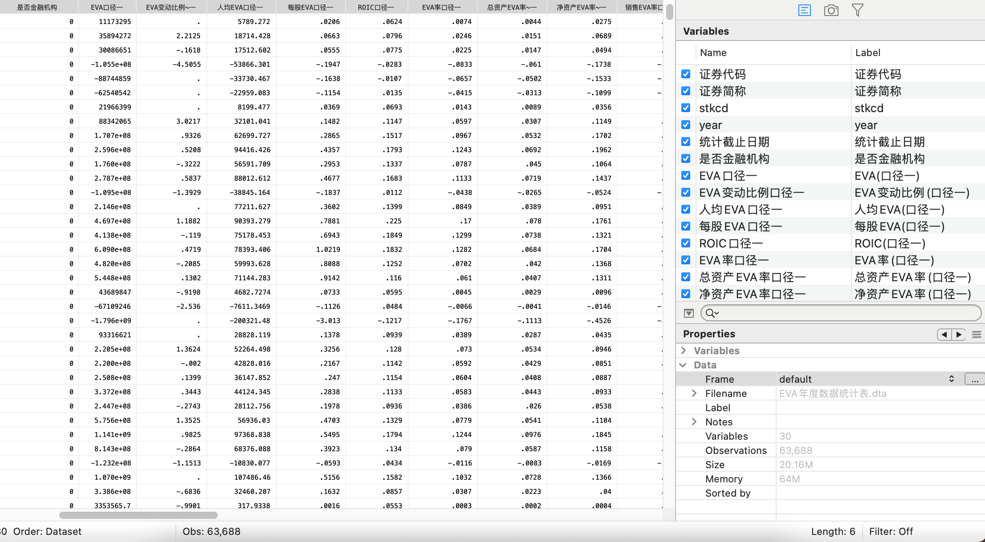Image resolution: width=985 pixels, height=542 pixels.
Task: Toggle the year variable checkbox
Action: (686, 125)
